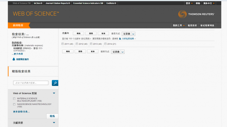Click the magnifier search icon button

tap(55, 83)
